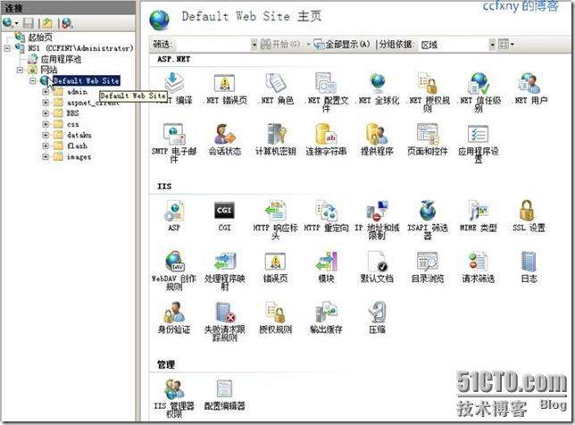
Task: Click the 筛选 filter input field
Action: tap(213, 45)
